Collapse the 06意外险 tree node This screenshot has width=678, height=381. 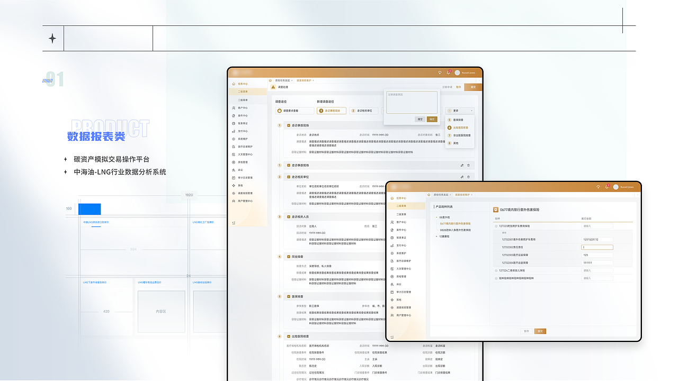[437, 217]
